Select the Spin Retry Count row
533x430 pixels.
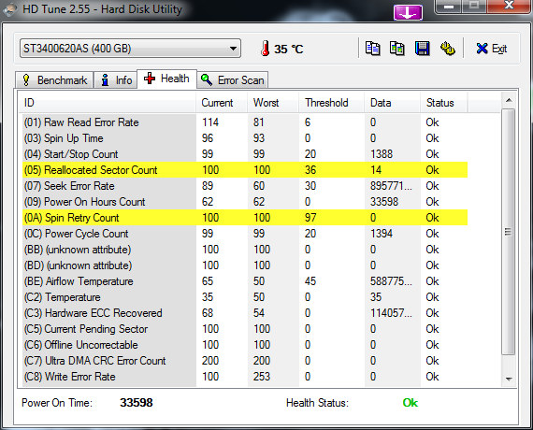click(245, 218)
